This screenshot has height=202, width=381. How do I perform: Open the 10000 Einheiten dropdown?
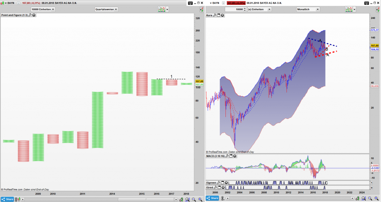tap(43, 9)
